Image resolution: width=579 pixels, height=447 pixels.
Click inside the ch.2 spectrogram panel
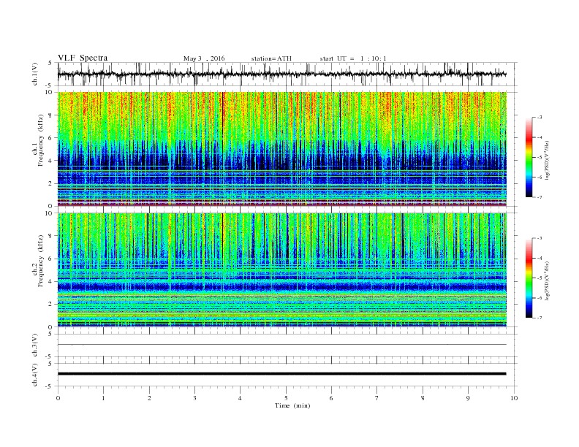[282, 270]
